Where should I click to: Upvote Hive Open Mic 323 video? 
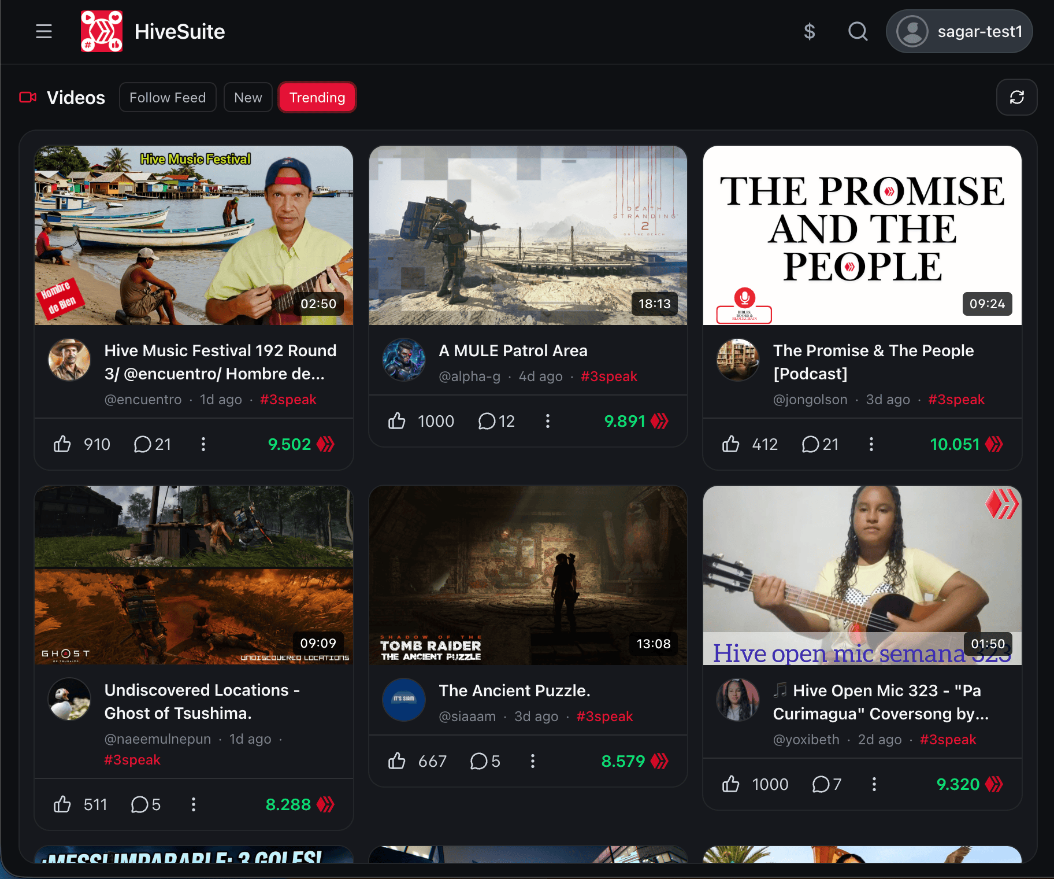731,784
